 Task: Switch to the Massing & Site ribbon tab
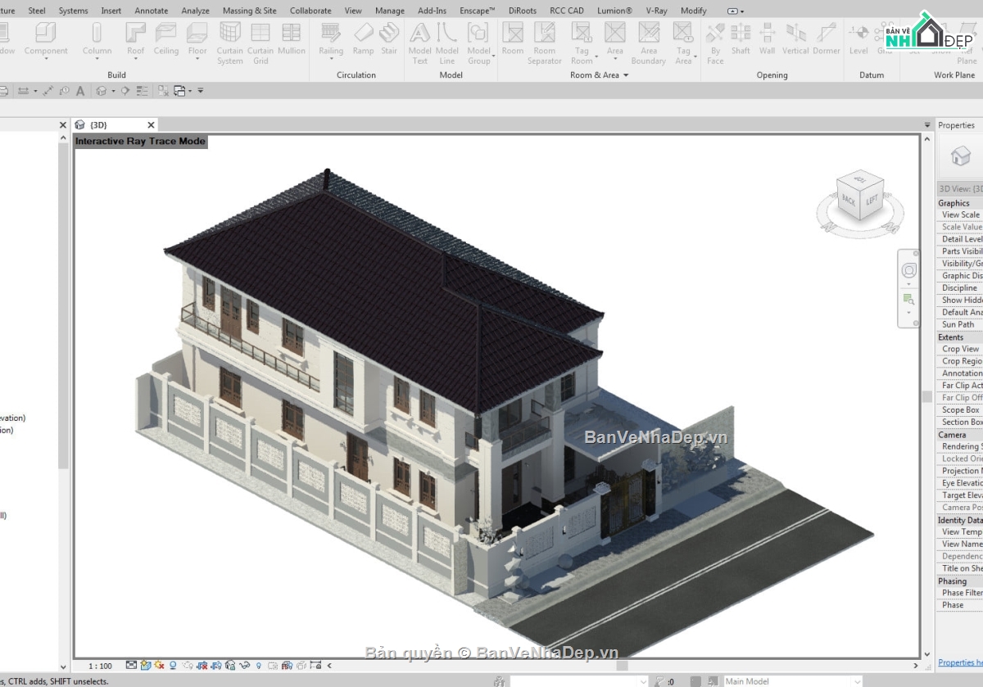tap(249, 11)
